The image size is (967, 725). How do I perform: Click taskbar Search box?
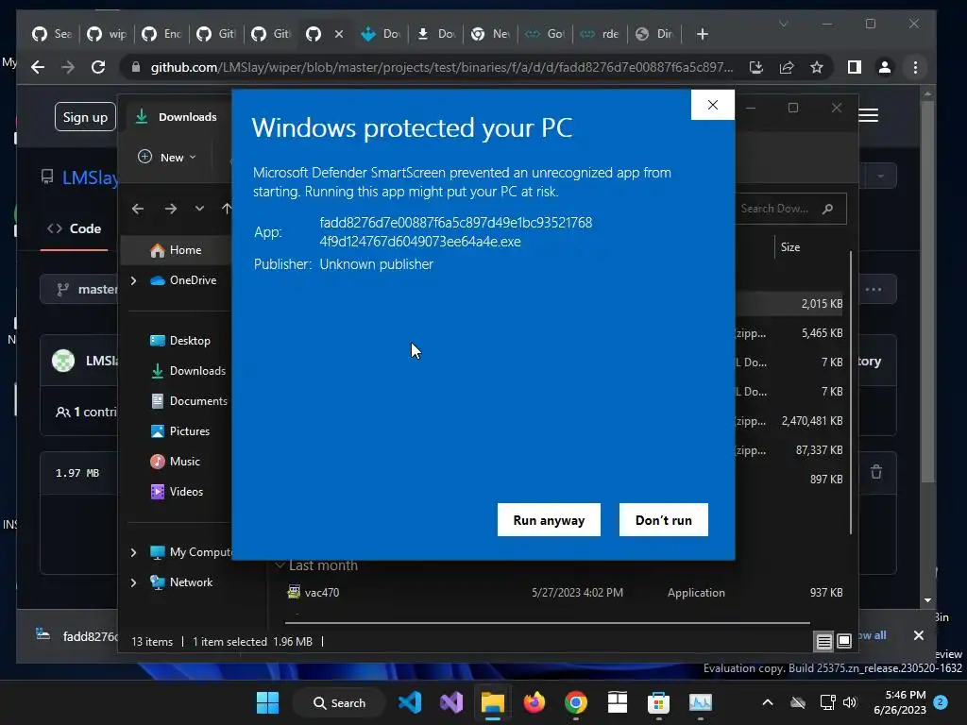point(339,702)
